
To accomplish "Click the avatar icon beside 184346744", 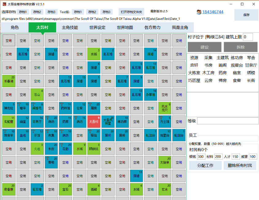I will click(199, 12).
